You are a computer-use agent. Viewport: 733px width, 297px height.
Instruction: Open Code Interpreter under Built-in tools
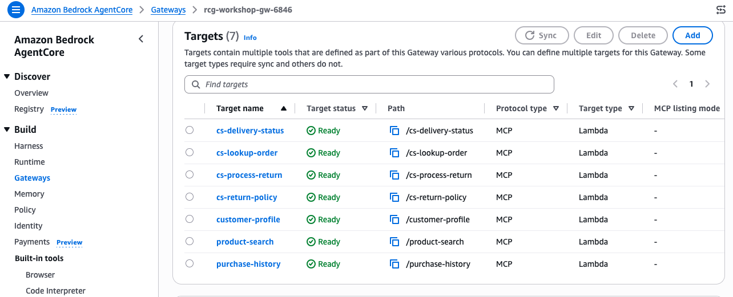click(x=55, y=291)
